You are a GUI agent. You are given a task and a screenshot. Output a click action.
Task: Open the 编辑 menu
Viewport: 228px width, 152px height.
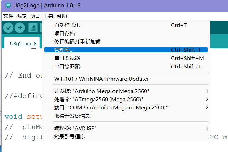(x=22, y=16)
